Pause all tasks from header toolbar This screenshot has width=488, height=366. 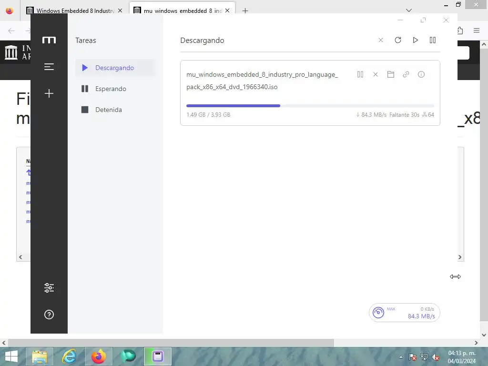(x=433, y=40)
